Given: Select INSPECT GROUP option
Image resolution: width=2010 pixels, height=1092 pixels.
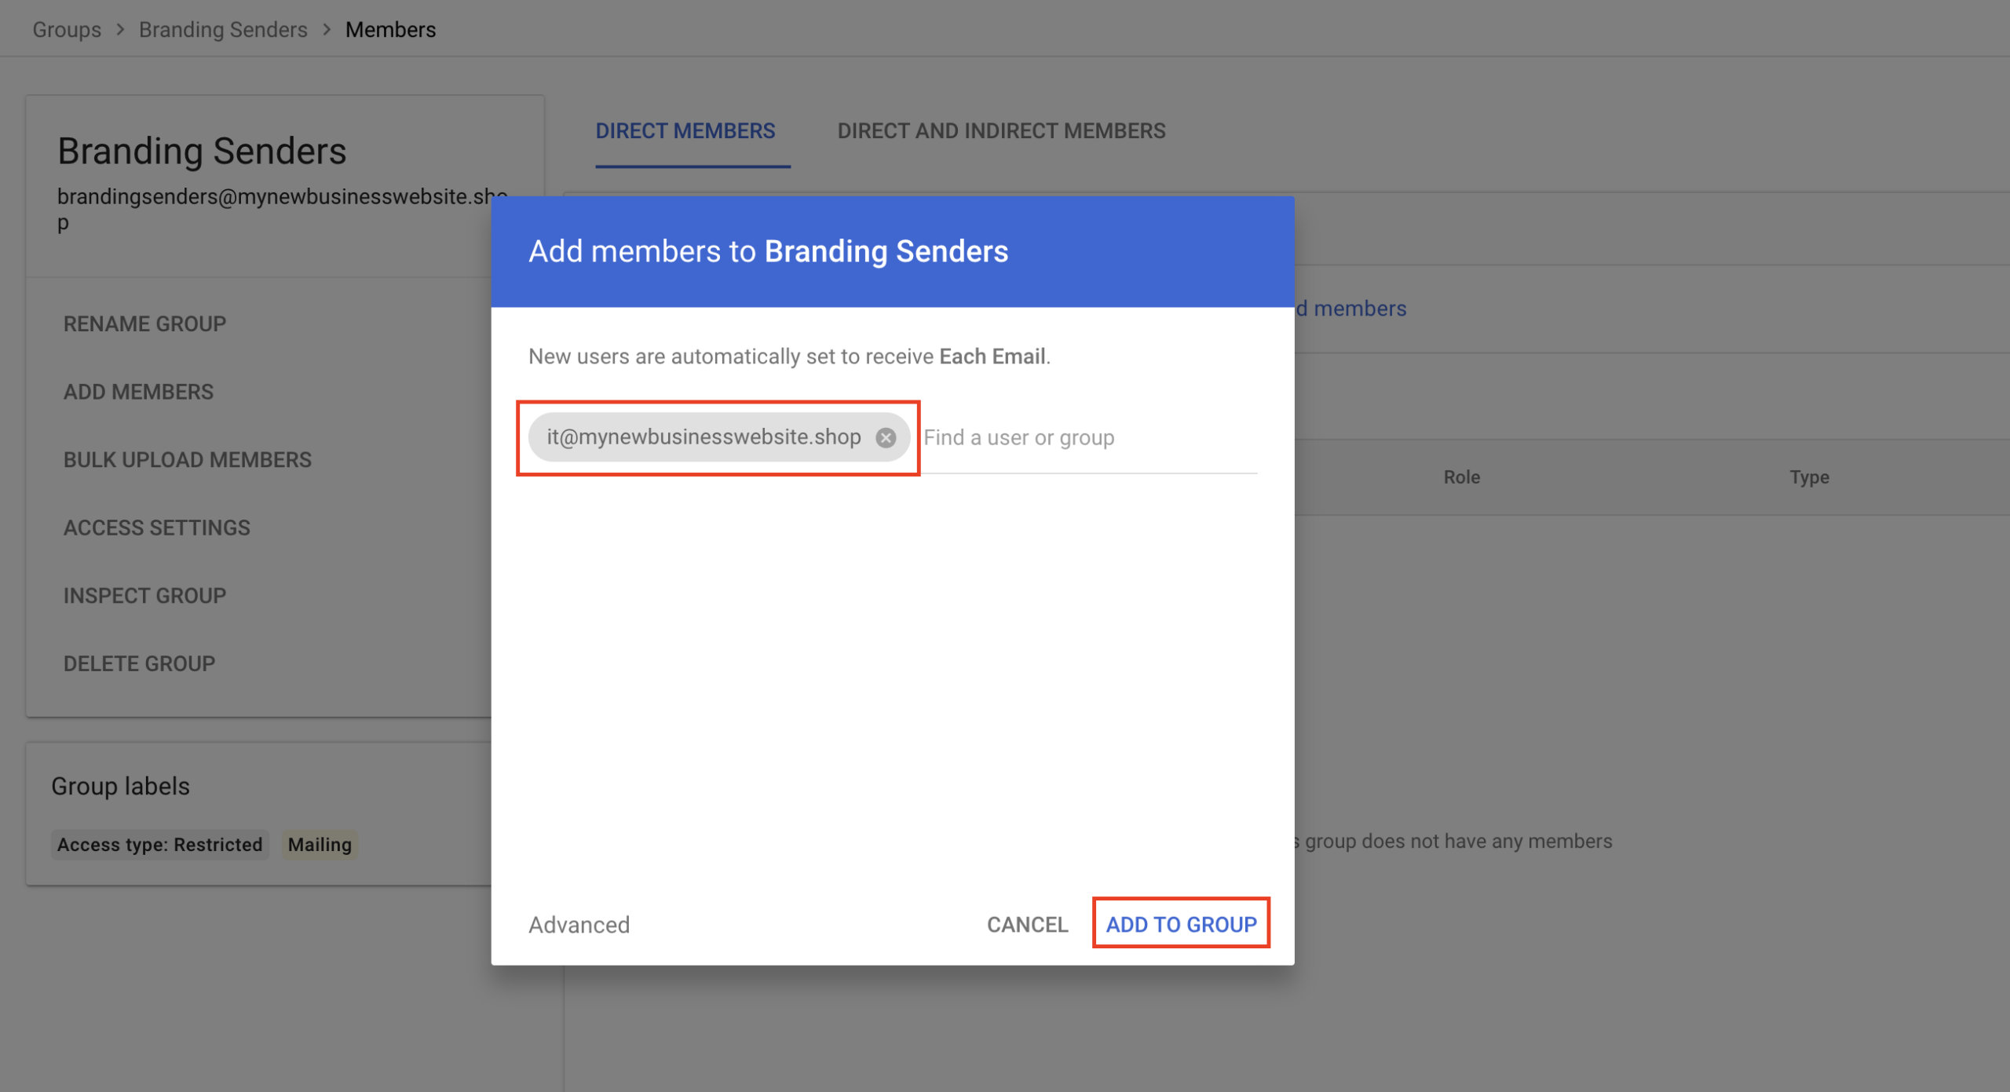Looking at the screenshot, I should [144, 595].
